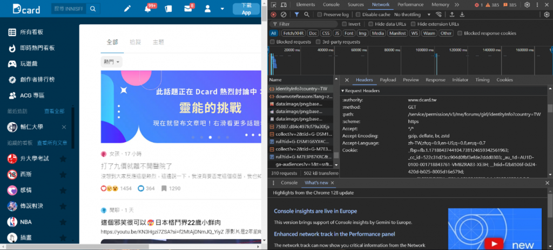Click the comment icon showing 364
This screenshot has width=553, height=250.
point(141,189)
